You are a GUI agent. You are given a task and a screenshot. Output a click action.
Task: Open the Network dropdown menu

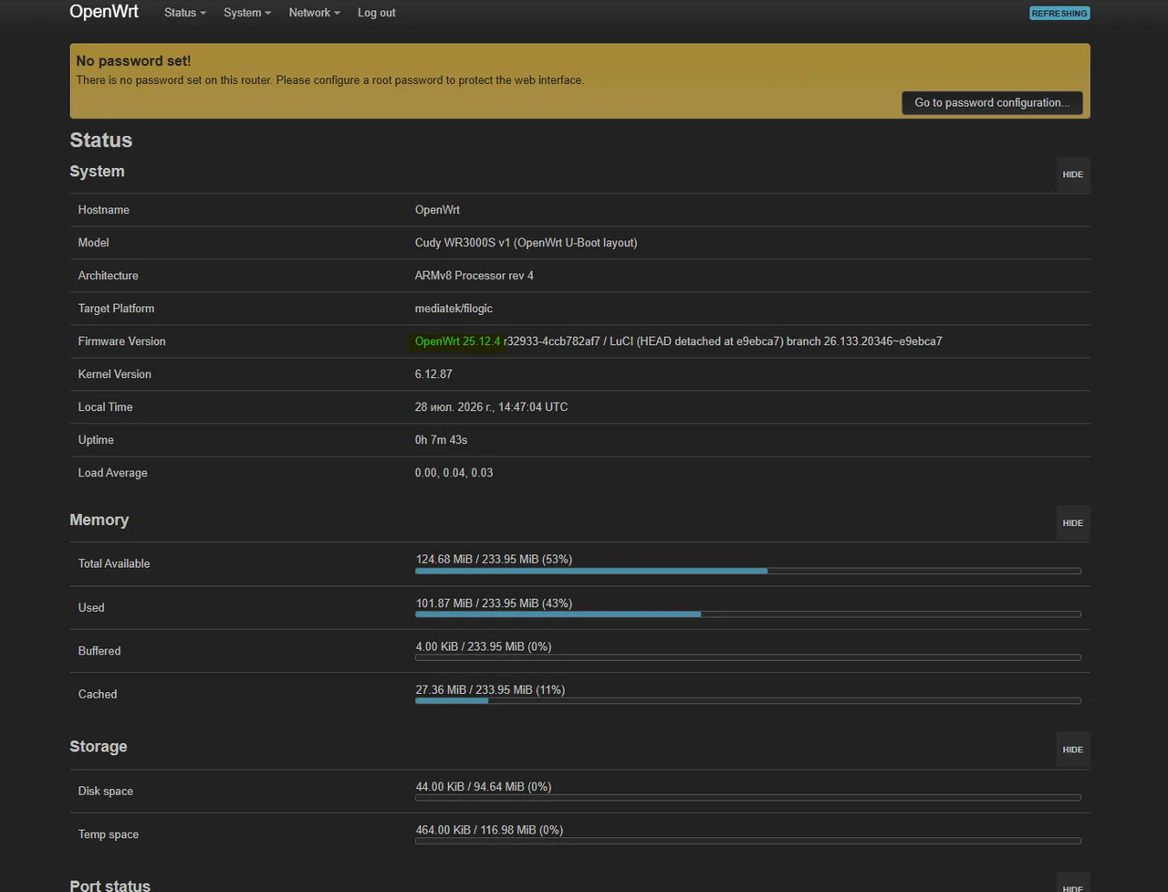(x=314, y=13)
